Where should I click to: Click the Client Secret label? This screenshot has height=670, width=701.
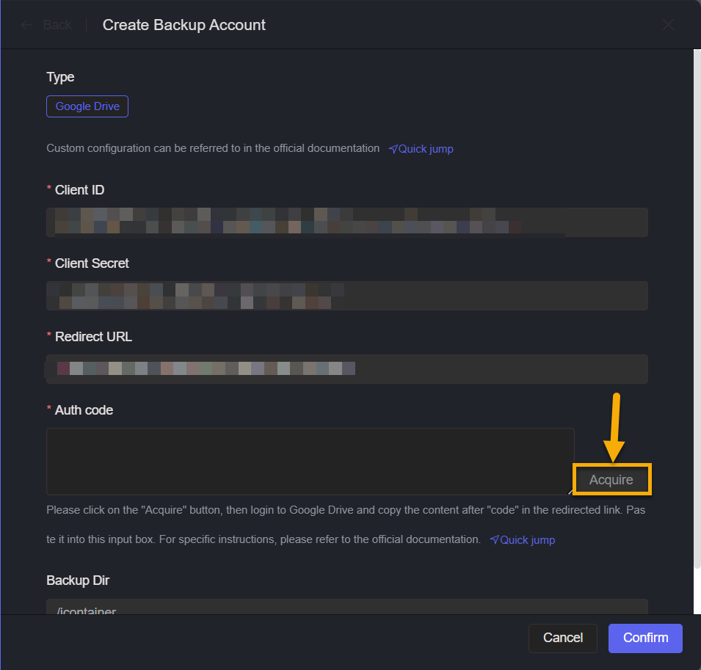[92, 263]
